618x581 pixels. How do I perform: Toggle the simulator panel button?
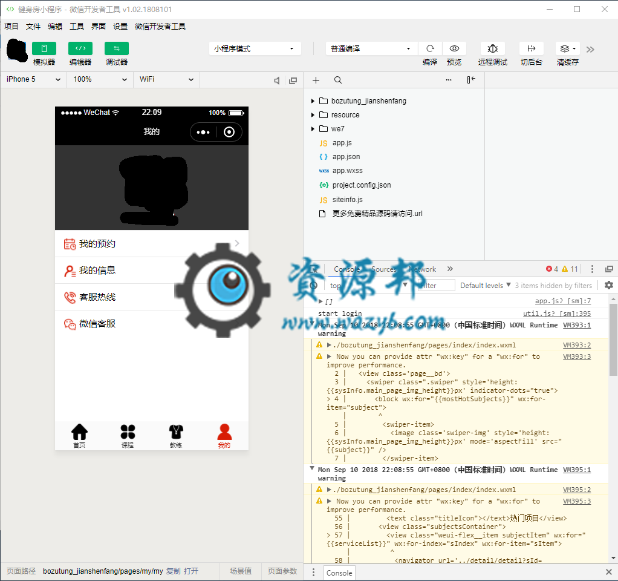click(x=44, y=48)
